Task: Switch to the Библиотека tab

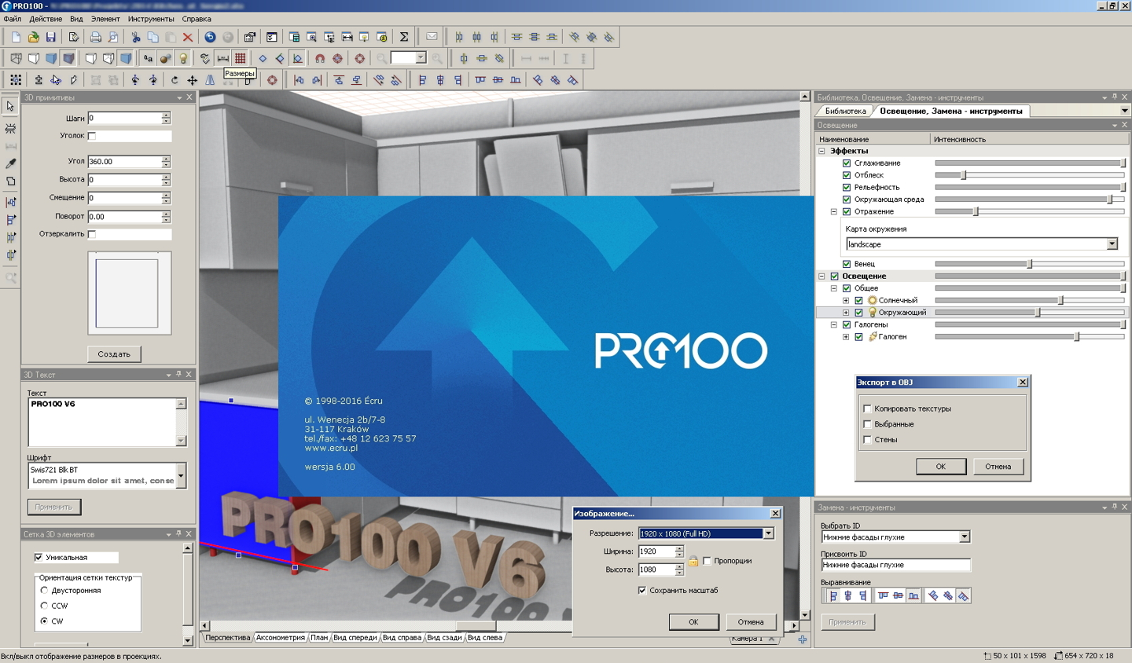Action: pyautogui.click(x=846, y=111)
